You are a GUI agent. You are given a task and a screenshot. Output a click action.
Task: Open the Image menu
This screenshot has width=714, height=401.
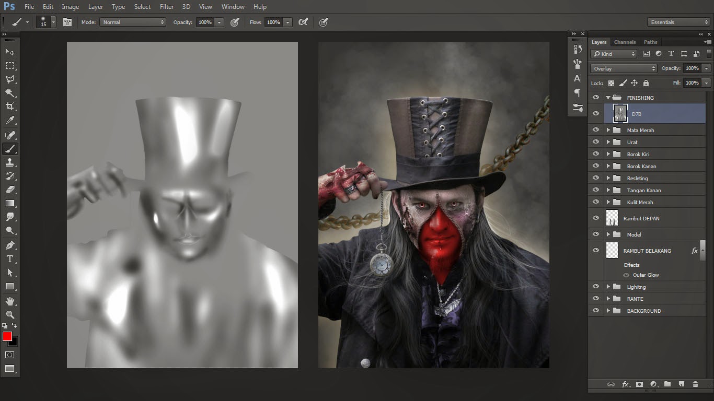coord(71,7)
